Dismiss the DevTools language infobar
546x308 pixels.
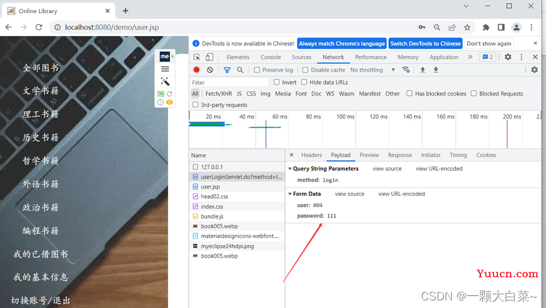(x=535, y=43)
